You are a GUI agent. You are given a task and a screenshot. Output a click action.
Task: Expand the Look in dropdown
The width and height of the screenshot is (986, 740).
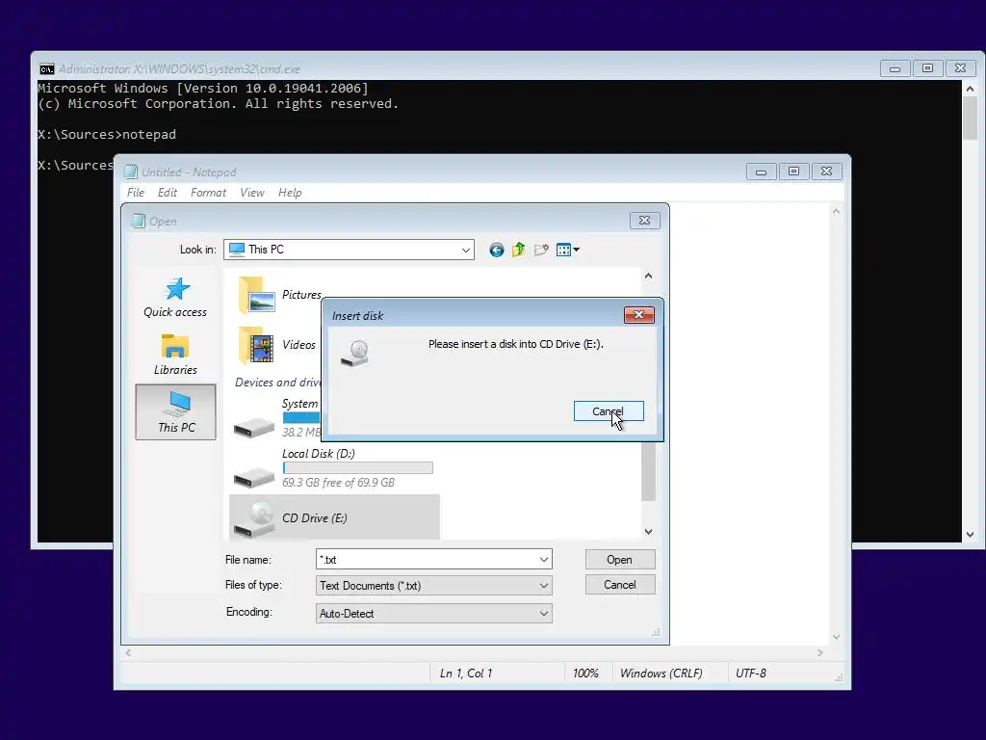465,250
